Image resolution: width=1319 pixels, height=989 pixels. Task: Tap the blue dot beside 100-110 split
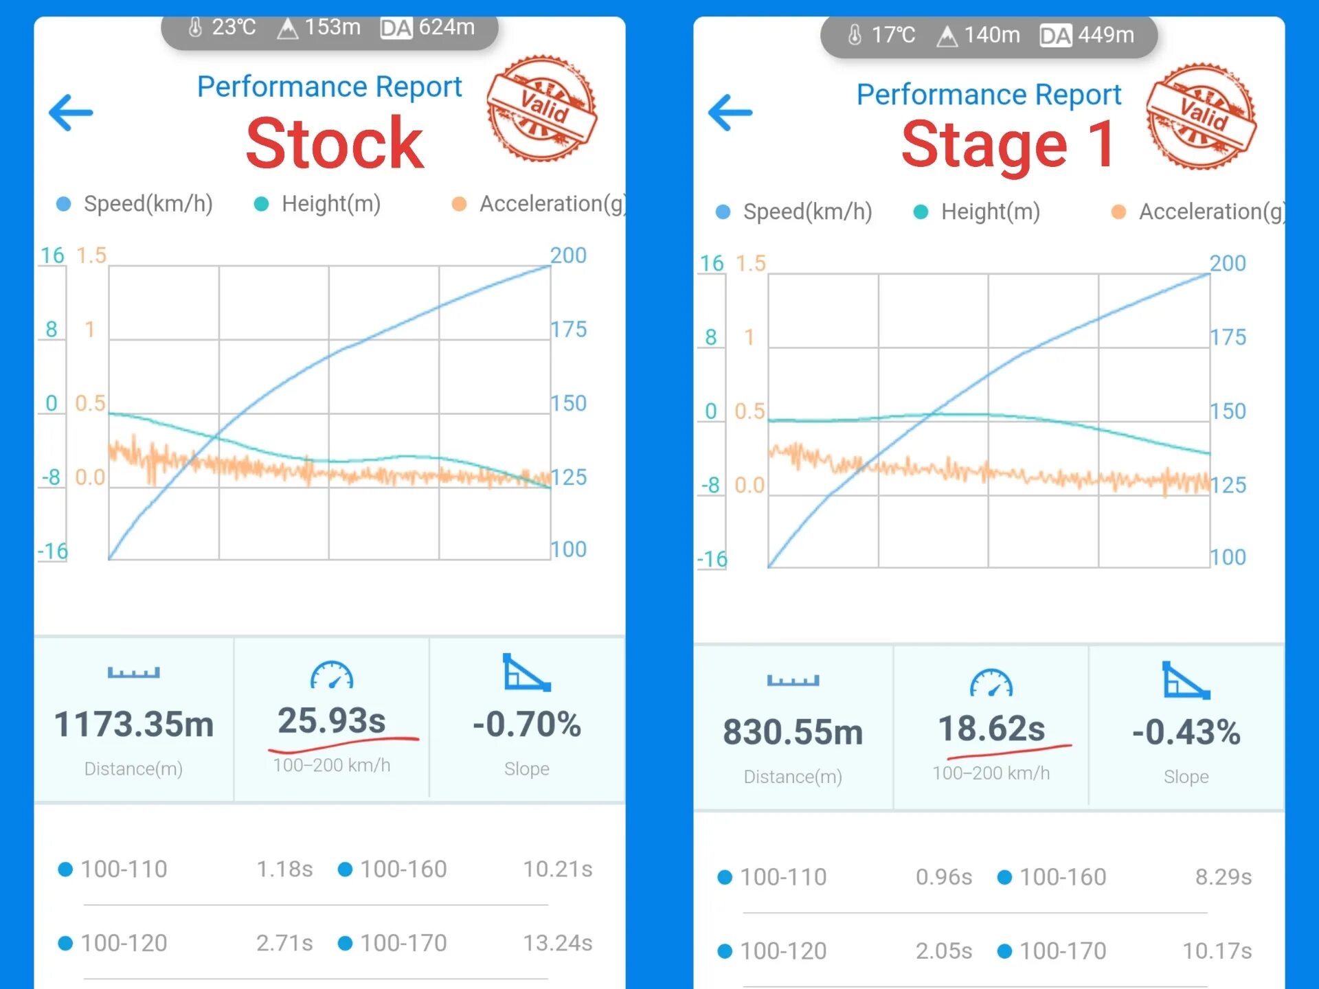point(65,869)
